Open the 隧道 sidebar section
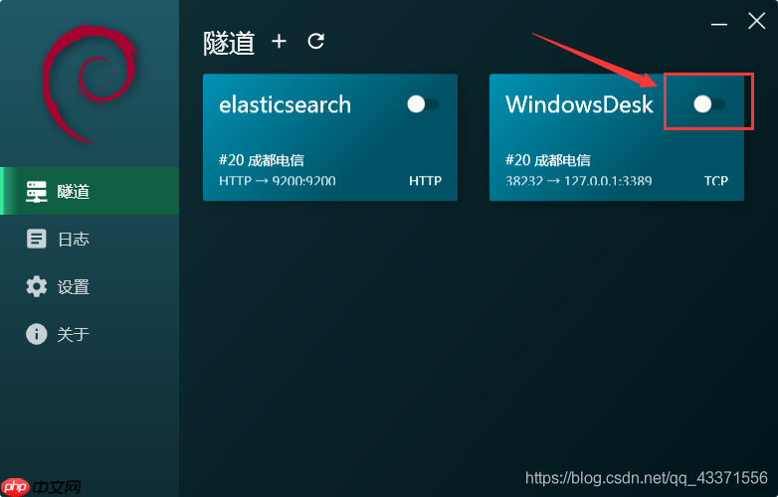This screenshot has height=497, width=778. 90,191
